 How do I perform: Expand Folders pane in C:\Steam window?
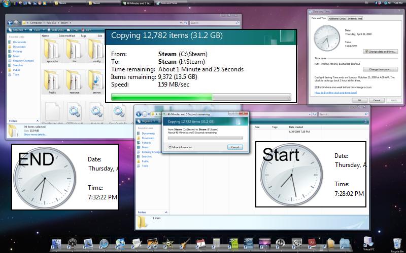[37, 121]
